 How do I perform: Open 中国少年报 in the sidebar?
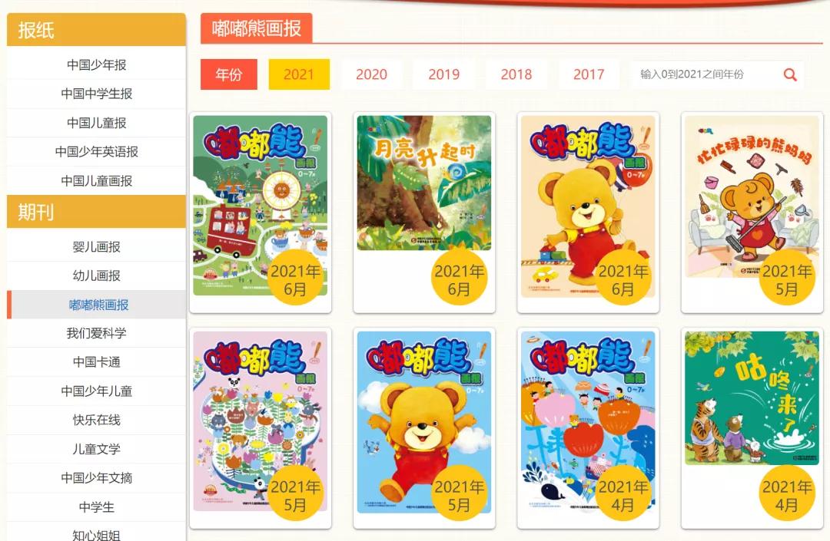pyautogui.click(x=96, y=65)
